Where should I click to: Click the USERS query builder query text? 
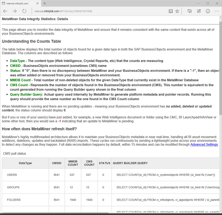tap(166, 175)
